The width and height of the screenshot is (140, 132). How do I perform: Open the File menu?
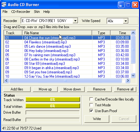(5, 12)
